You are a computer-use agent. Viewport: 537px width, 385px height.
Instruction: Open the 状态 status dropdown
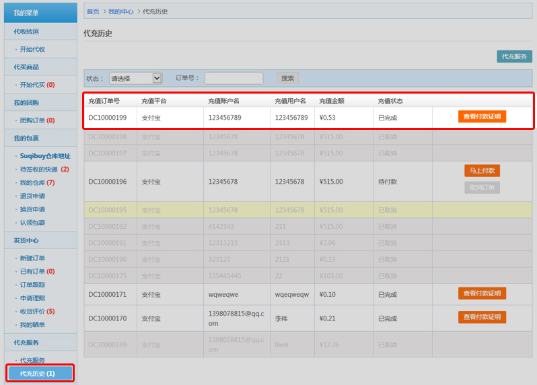136,78
